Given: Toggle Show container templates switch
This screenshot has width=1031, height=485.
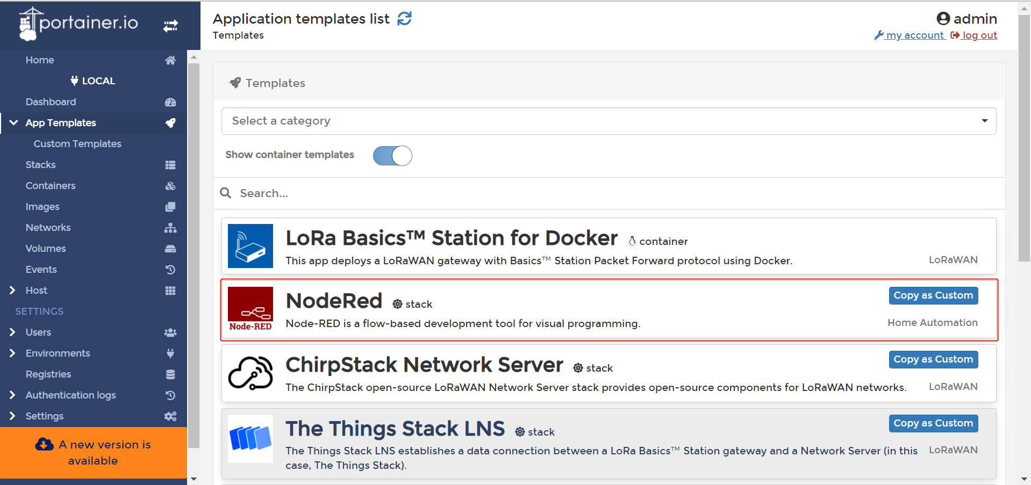Looking at the screenshot, I should [x=392, y=156].
